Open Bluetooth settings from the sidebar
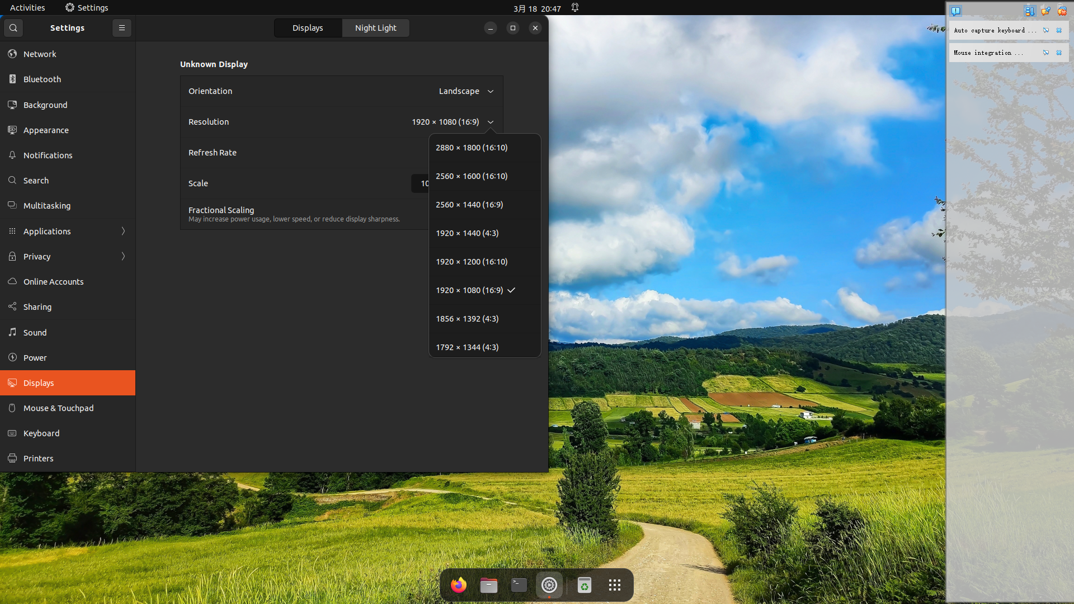Viewport: 1074px width, 604px height. click(x=42, y=79)
